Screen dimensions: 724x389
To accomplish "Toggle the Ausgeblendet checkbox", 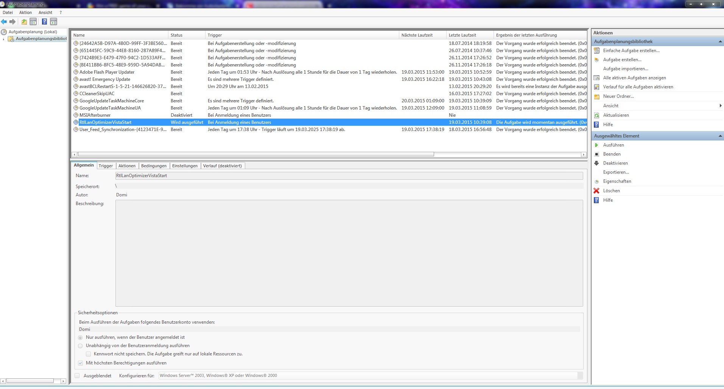I will click(77, 376).
